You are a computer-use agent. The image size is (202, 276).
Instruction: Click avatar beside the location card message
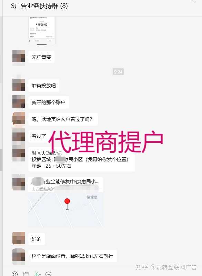click(x=19, y=182)
